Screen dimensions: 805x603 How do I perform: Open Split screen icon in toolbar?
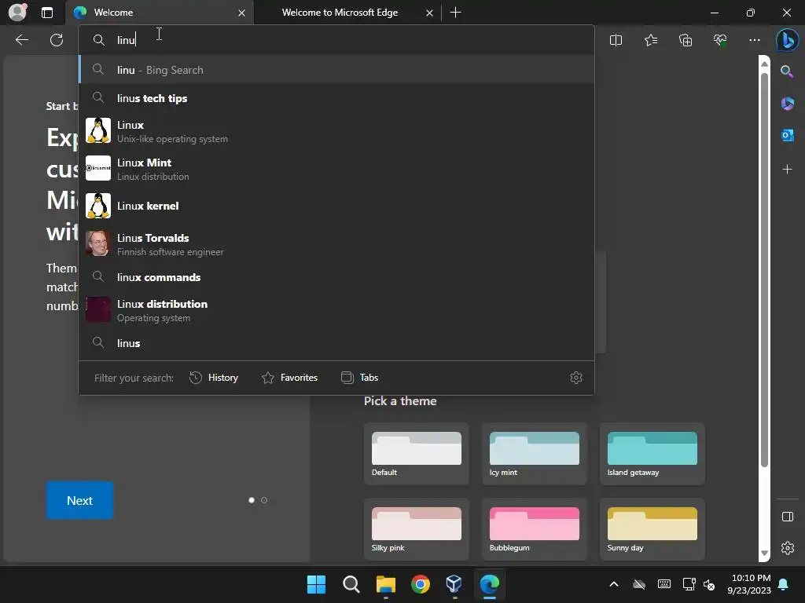pyautogui.click(x=616, y=40)
